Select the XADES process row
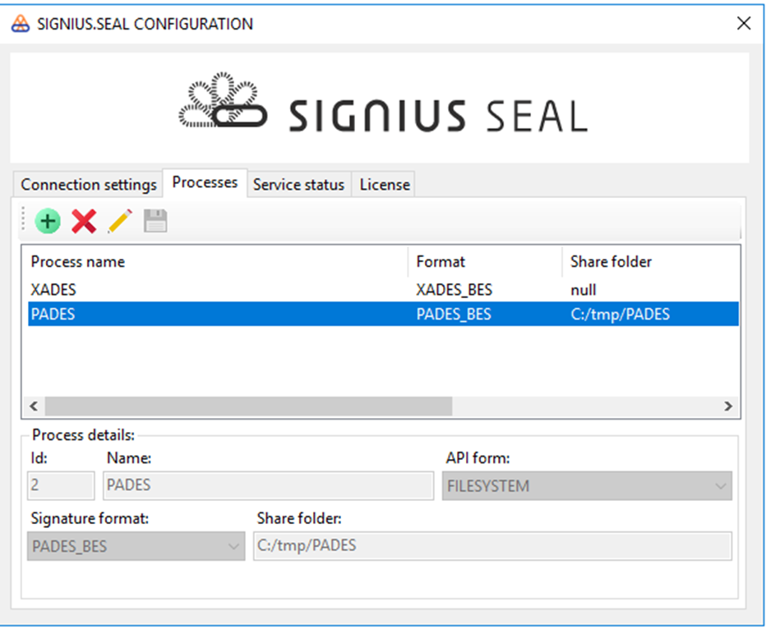The width and height of the screenshot is (771, 634). point(54,290)
